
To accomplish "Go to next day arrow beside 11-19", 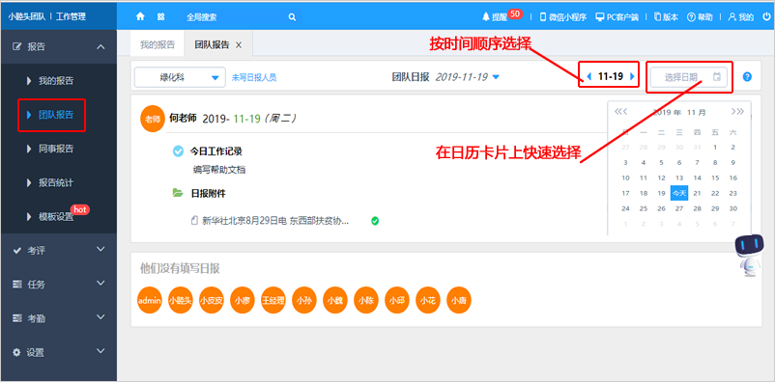I will (x=632, y=76).
